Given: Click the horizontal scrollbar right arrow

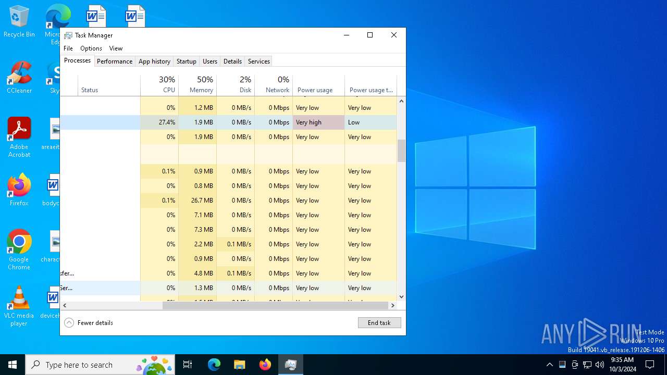Looking at the screenshot, I should (x=393, y=306).
